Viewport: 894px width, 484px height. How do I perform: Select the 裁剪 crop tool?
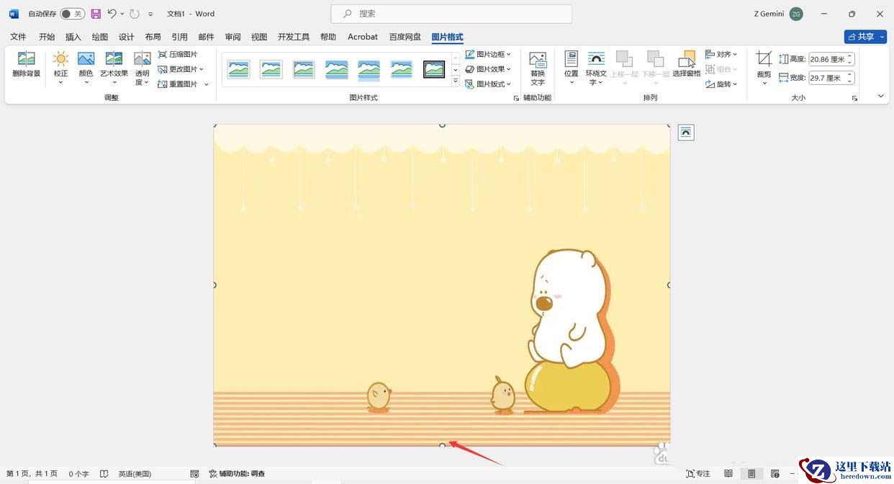tap(764, 68)
